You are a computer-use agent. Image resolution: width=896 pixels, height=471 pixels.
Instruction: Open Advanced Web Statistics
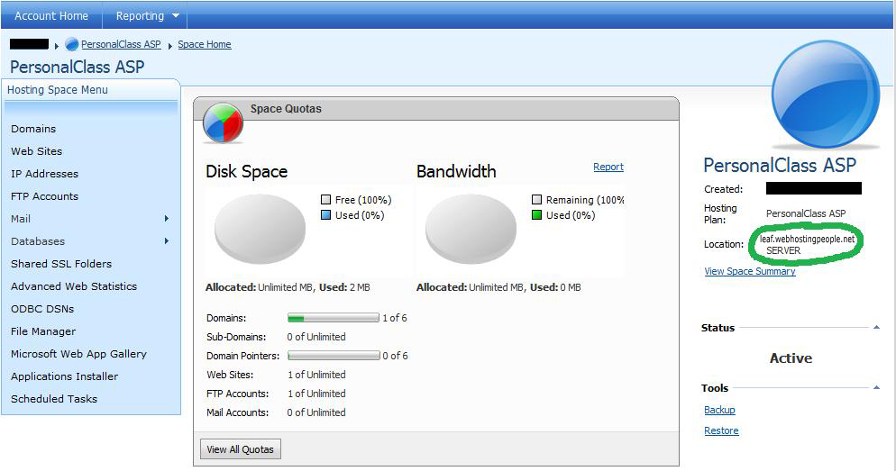pos(74,286)
